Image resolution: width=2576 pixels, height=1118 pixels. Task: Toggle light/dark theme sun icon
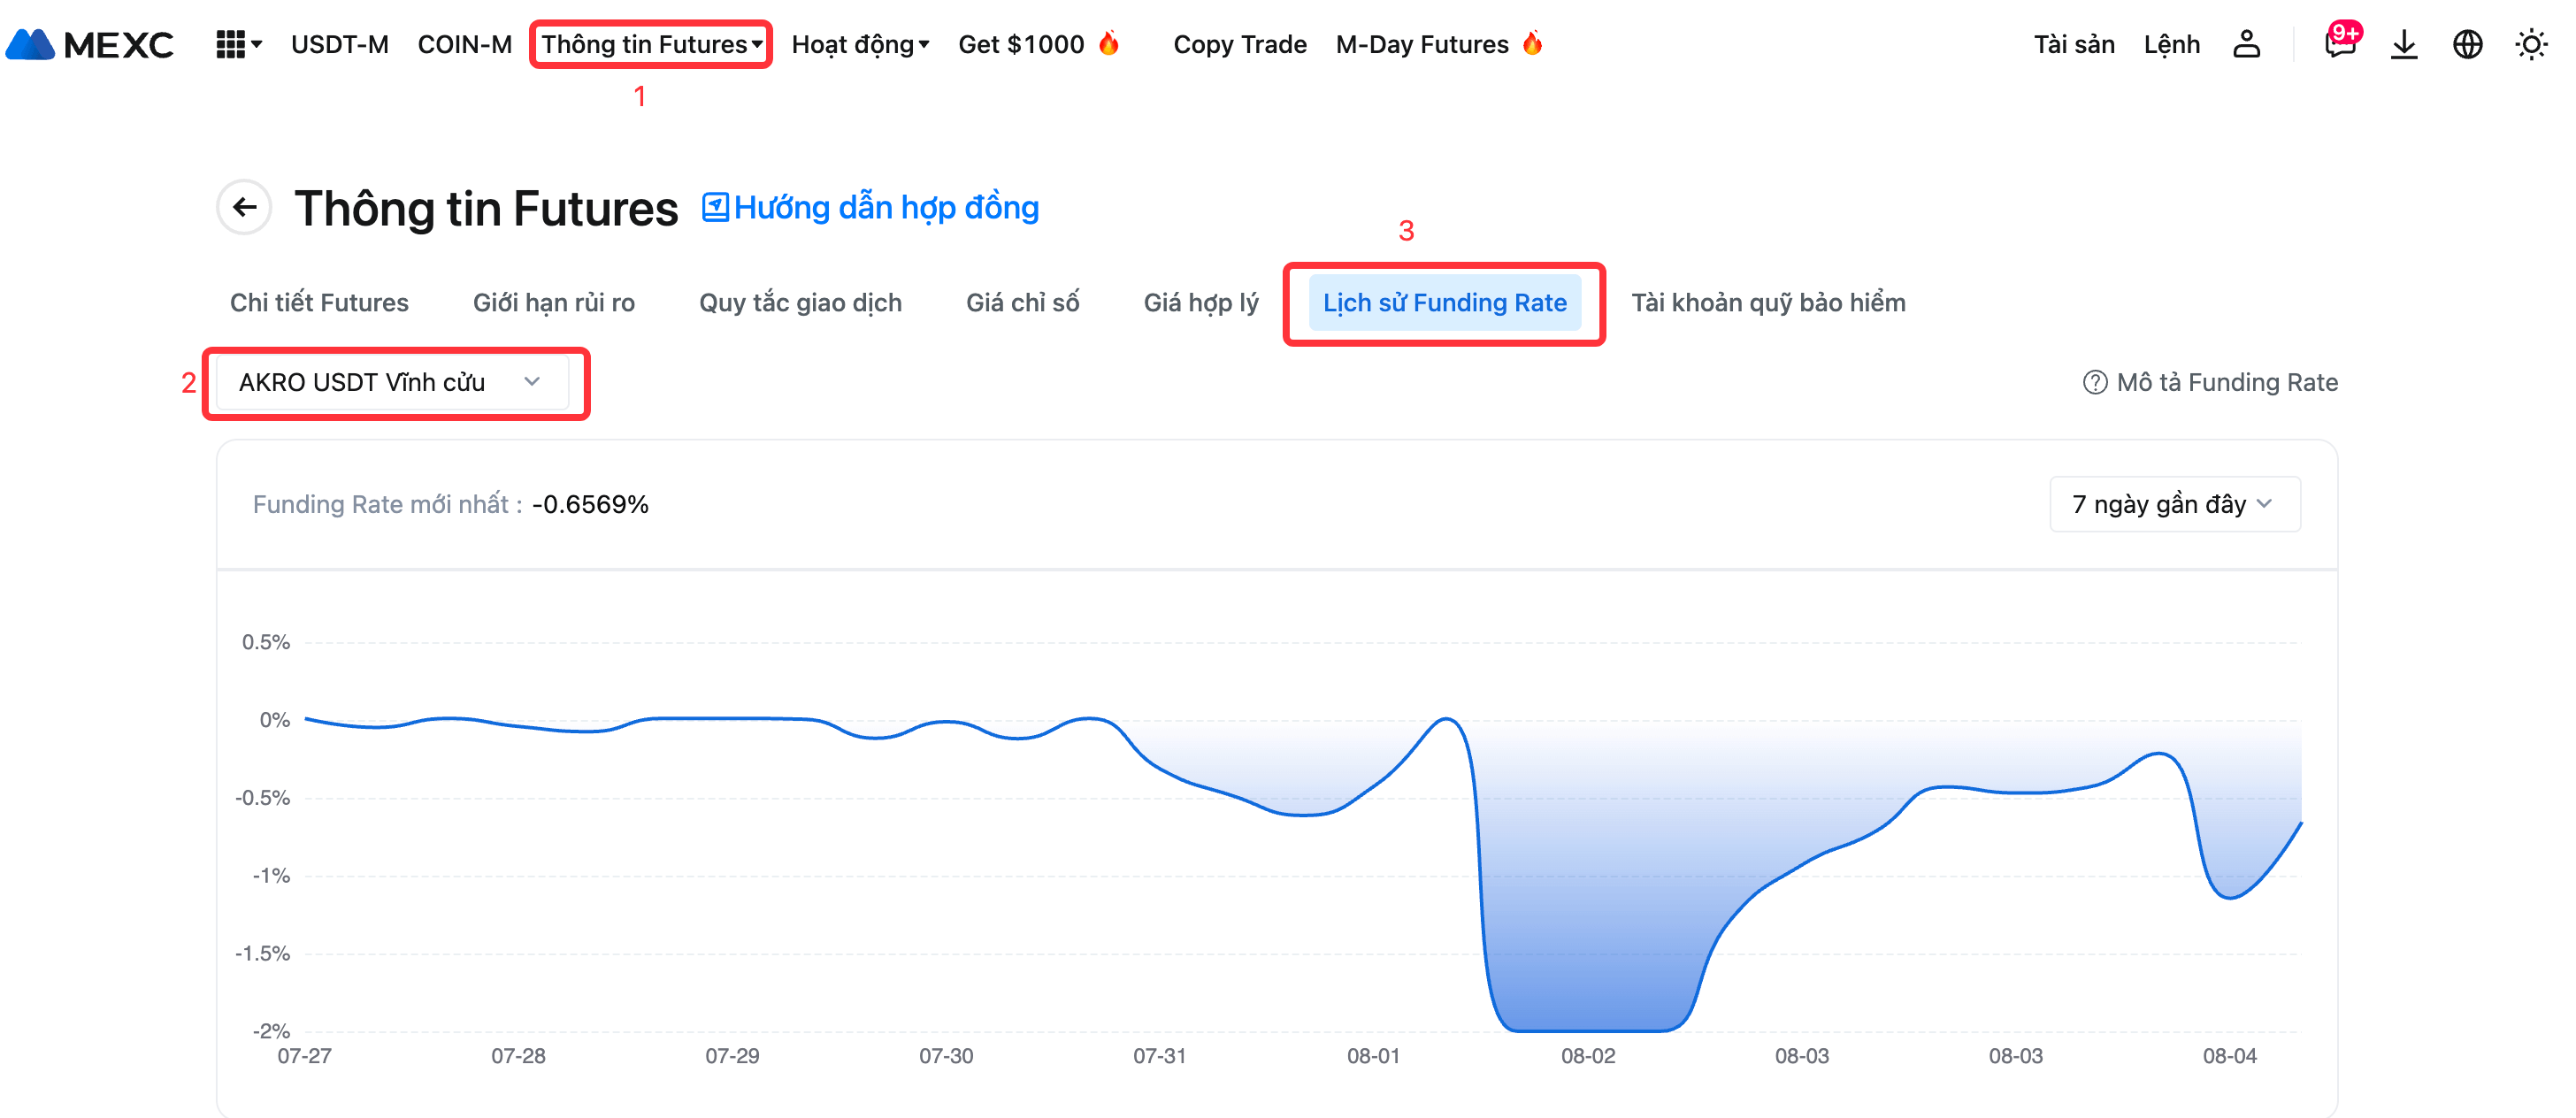(x=2531, y=44)
